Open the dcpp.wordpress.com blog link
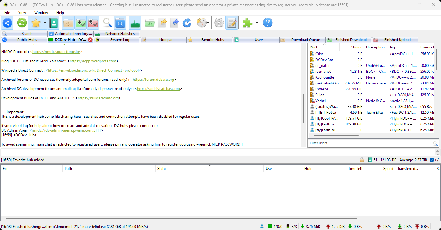Viewport: 441px width, 230px height. (x=93, y=61)
